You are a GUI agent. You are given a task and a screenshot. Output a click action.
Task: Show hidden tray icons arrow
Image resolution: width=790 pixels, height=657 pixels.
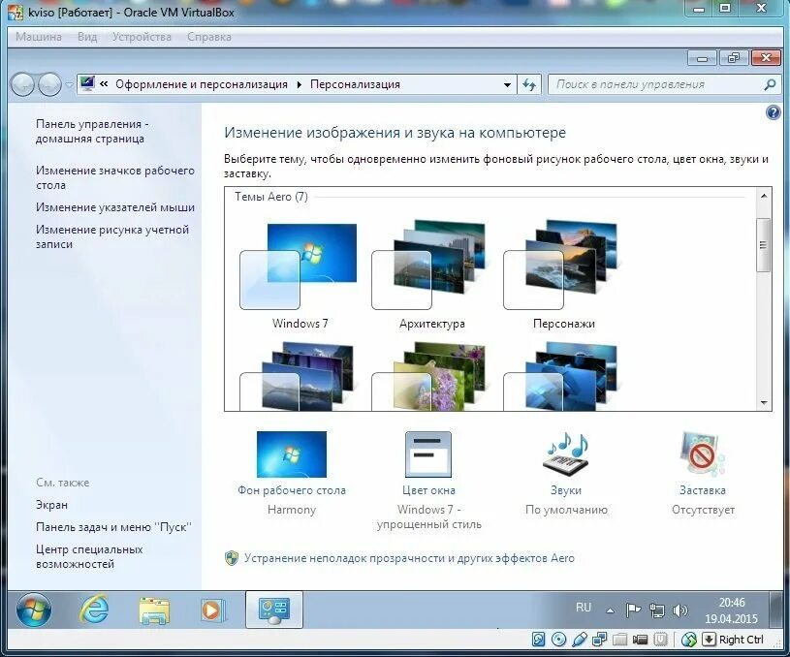610,610
